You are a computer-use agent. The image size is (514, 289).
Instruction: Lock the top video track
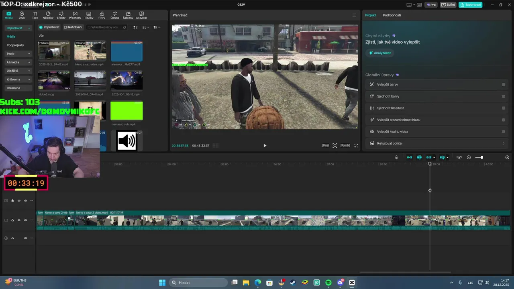[x=12, y=201]
